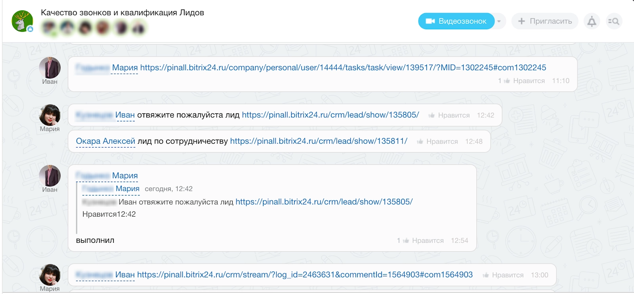
Task: Click the Окара Алексей mention
Action: click(x=105, y=141)
